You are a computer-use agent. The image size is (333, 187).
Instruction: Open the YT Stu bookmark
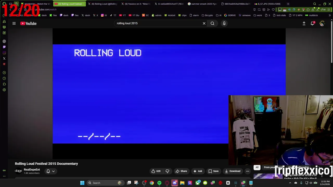(x=134, y=15)
